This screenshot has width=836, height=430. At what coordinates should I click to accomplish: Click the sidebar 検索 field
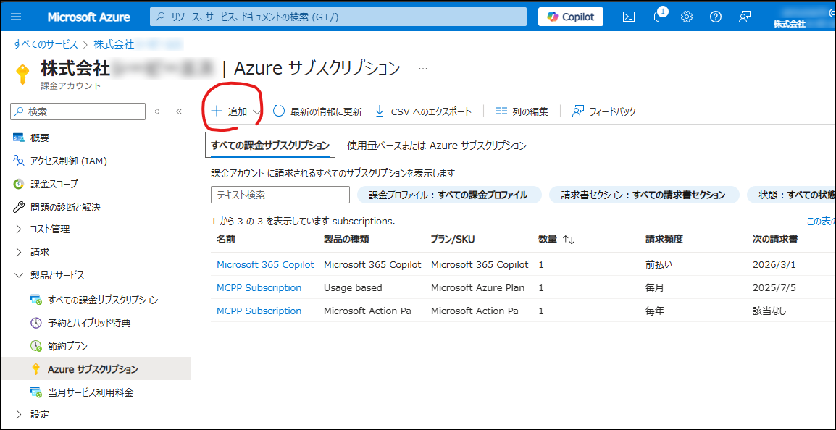(x=78, y=111)
